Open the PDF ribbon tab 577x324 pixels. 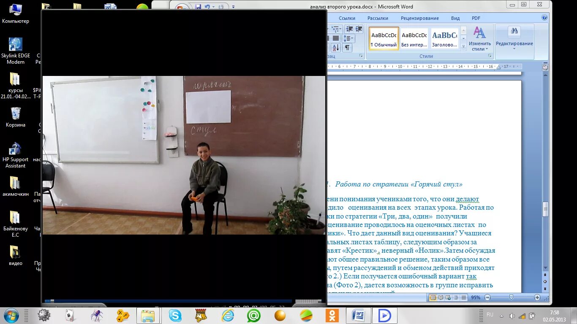tap(476, 18)
